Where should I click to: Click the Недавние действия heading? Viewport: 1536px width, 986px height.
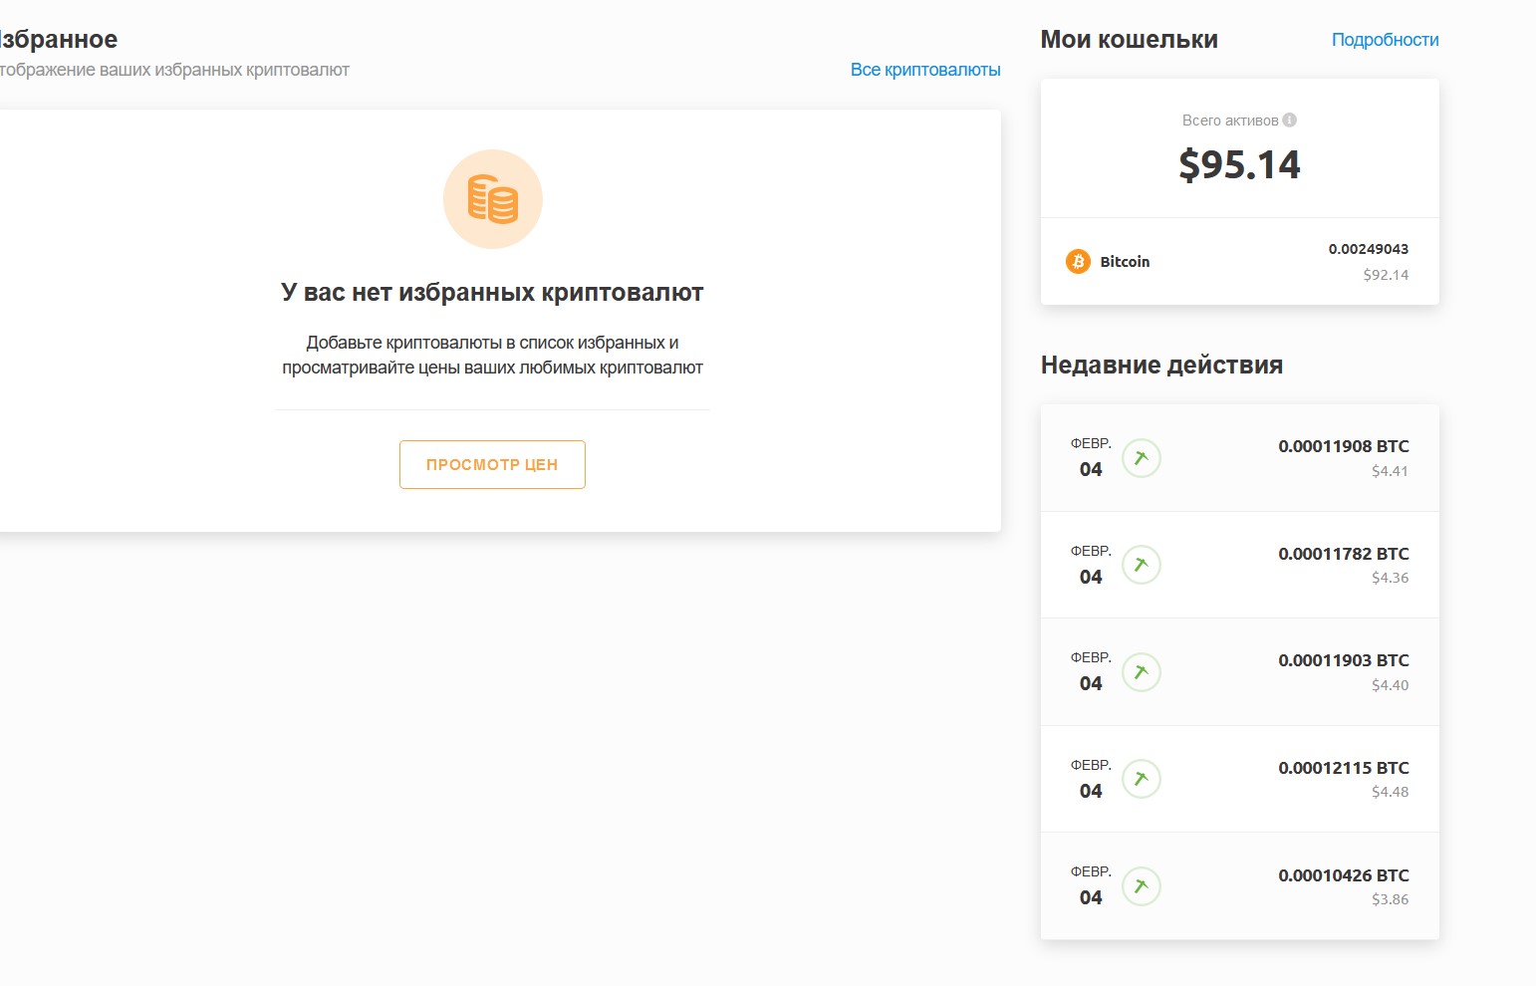click(x=1161, y=366)
